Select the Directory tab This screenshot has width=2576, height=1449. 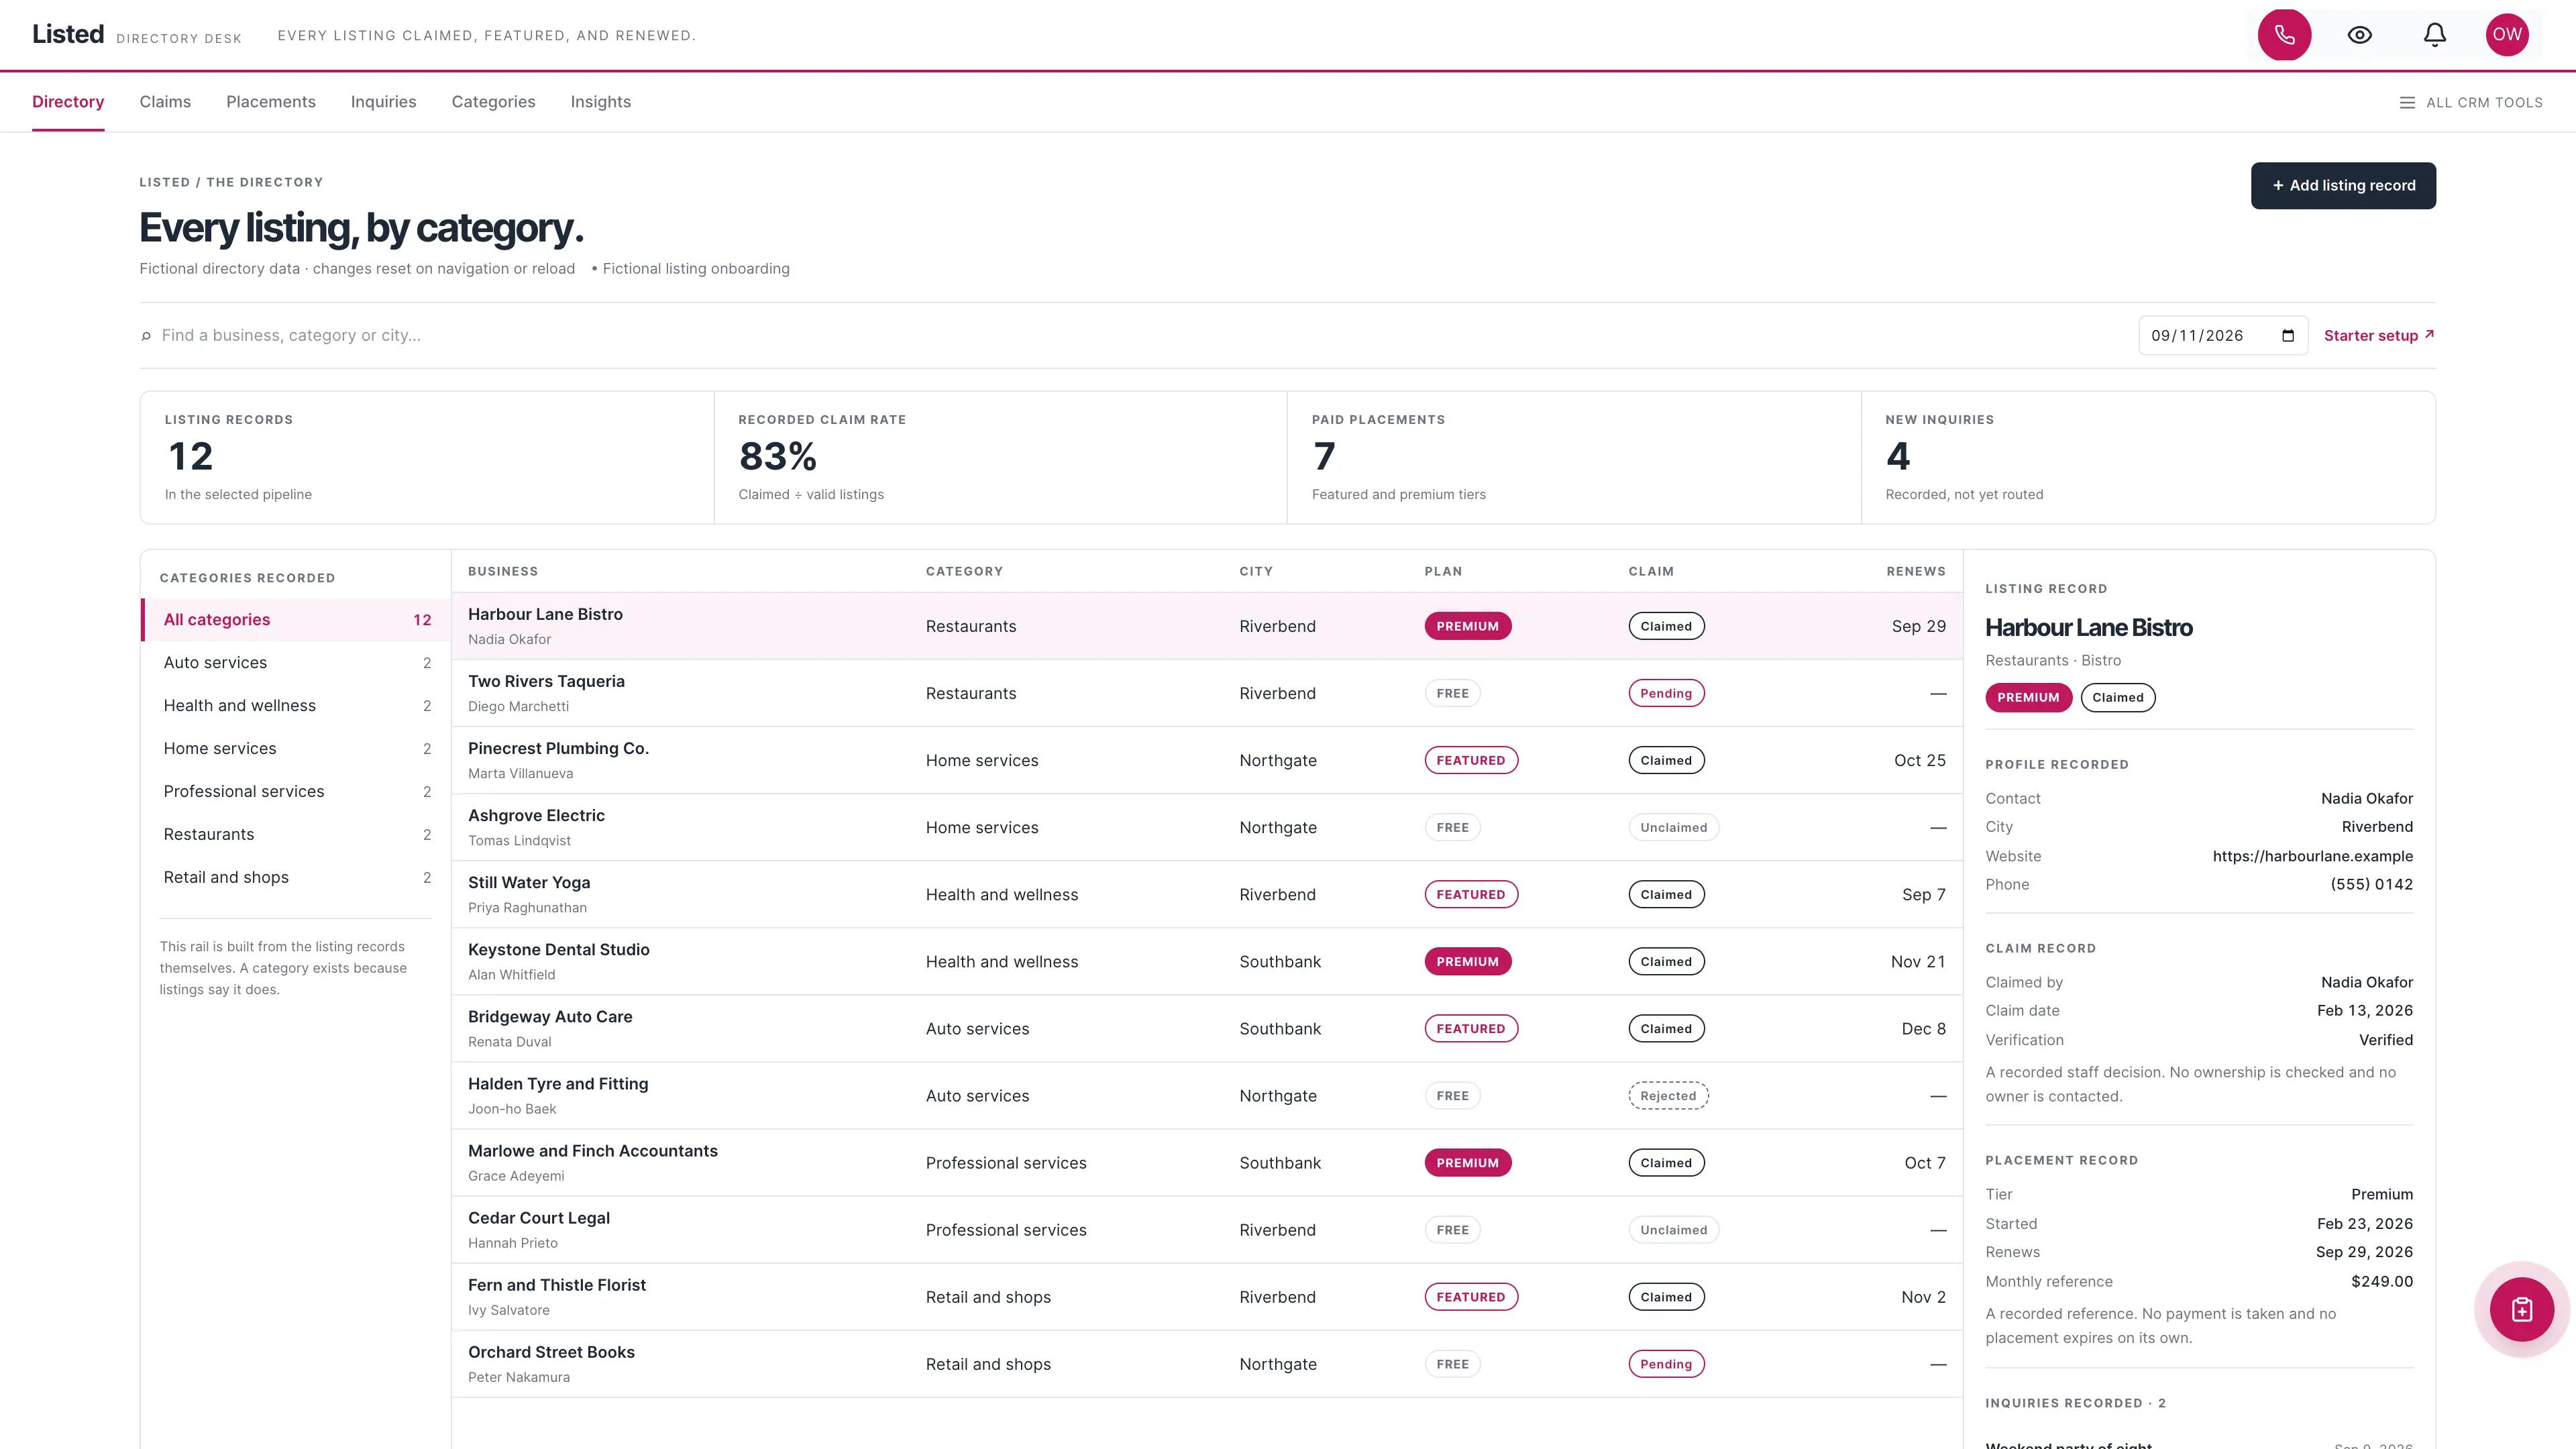(x=68, y=102)
